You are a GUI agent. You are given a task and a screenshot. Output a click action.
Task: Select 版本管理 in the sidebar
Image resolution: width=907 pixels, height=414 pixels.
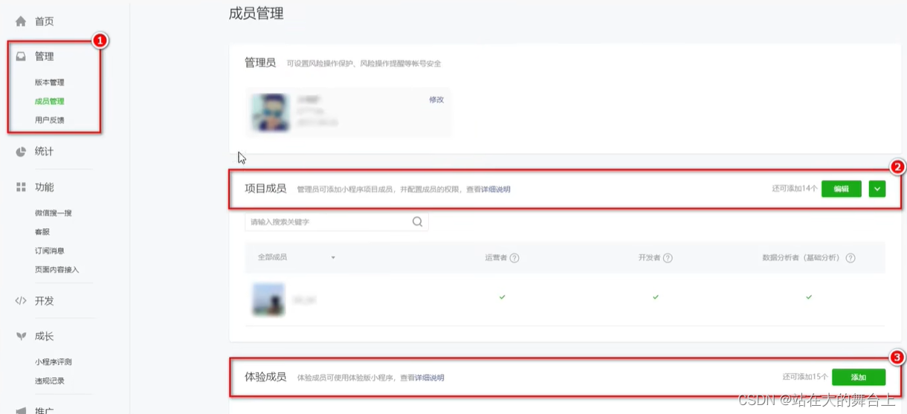coord(50,83)
